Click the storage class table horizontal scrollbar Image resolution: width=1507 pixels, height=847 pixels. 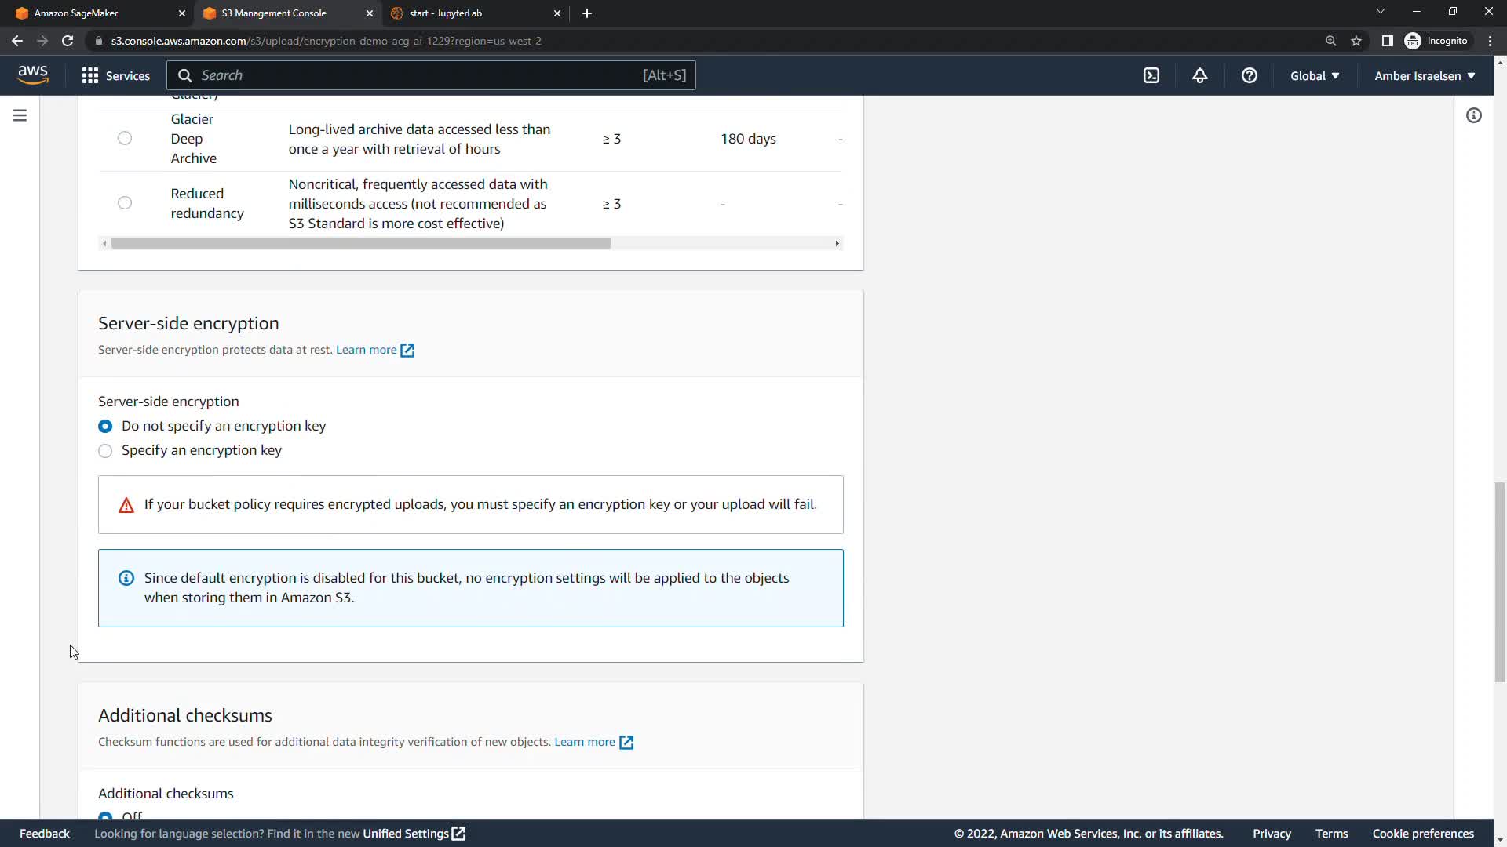361,243
